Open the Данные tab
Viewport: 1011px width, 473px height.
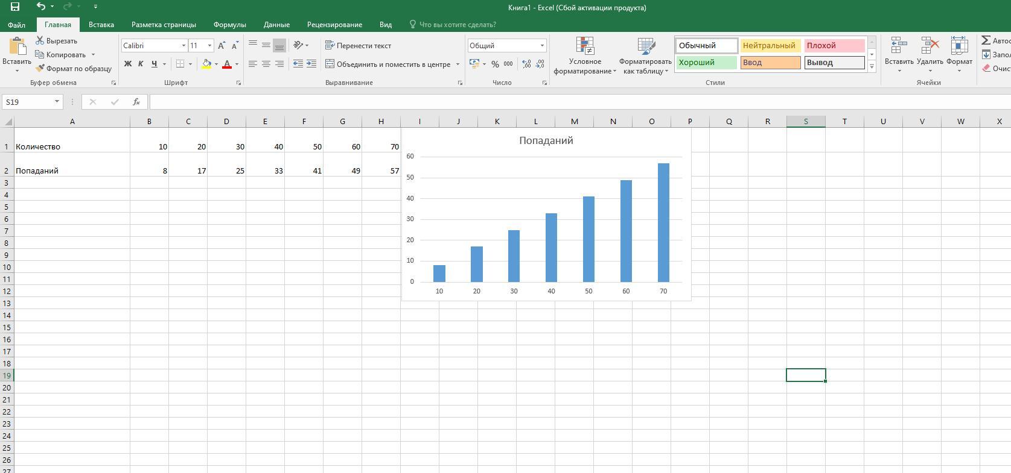click(276, 25)
